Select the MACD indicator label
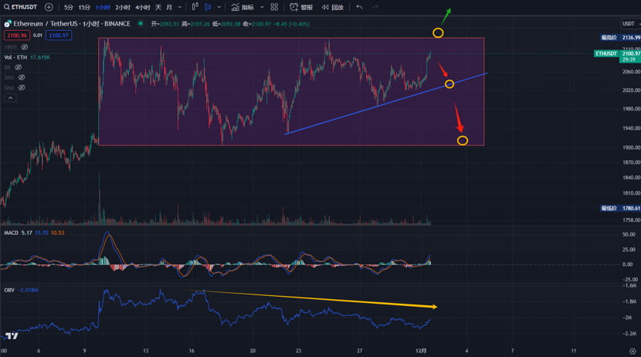The width and height of the screenshot is (641, 357). click(x=11, y=233)
